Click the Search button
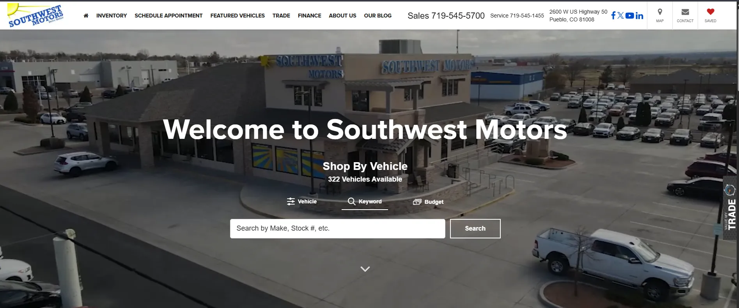Image resolution: width=739 pixels, height=308 pixels. tap(475, 229)
